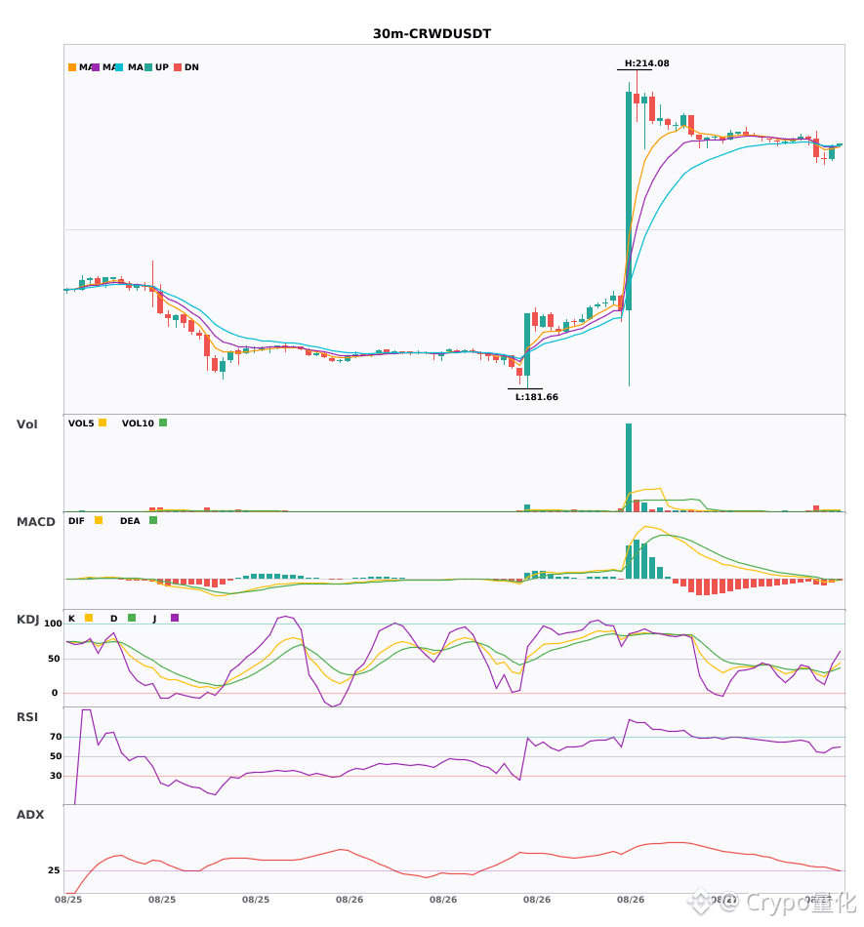Click the ADX axis value 25
The width and height of the screenshot is (864, 927).
point(54,870)
